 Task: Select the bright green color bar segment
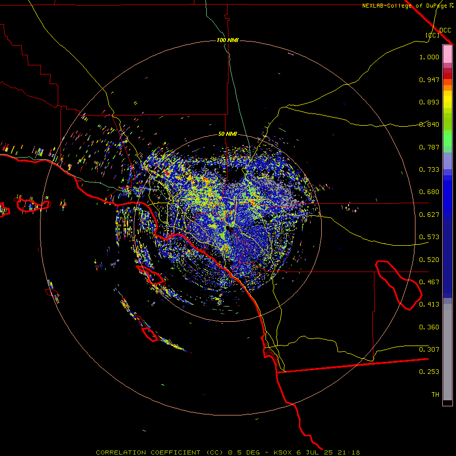click(x=447, y=138)
